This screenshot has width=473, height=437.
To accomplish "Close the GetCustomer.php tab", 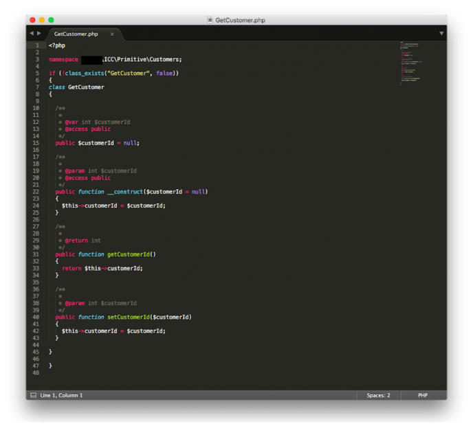I will [x=112, y=34].
